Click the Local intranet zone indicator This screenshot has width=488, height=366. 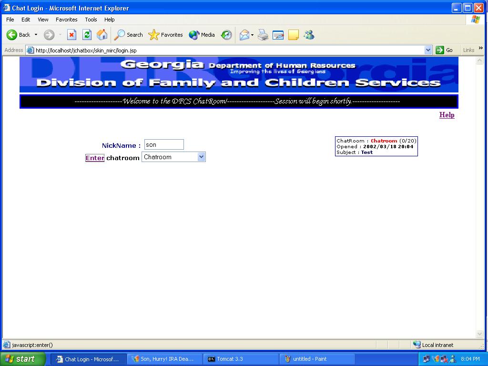[433, 345]
